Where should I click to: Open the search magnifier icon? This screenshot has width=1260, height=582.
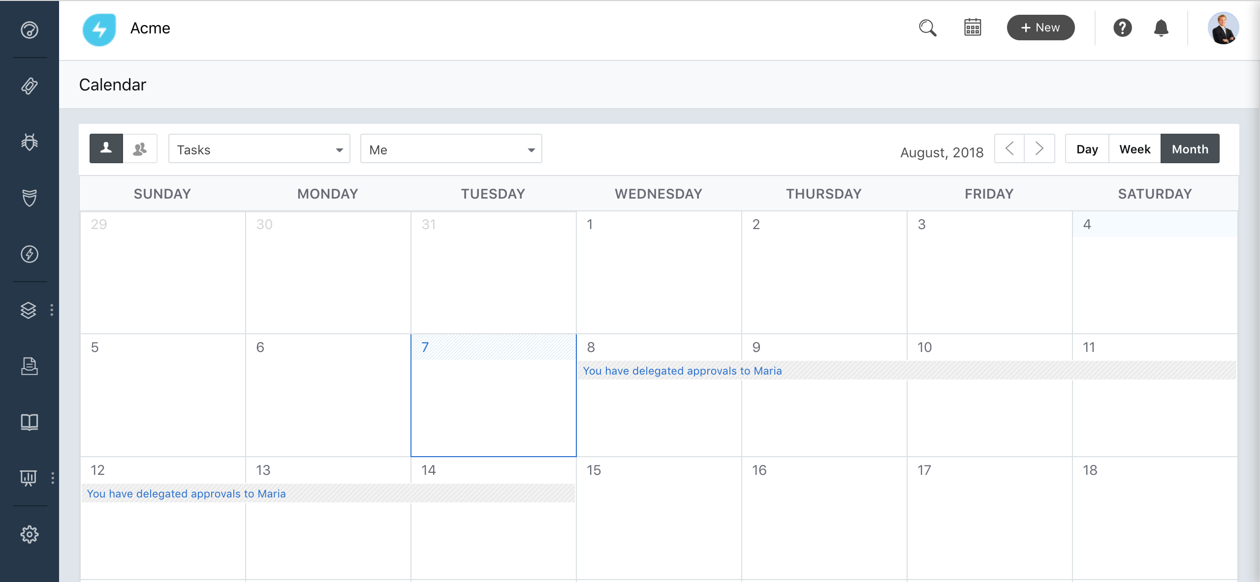[927, 28]
